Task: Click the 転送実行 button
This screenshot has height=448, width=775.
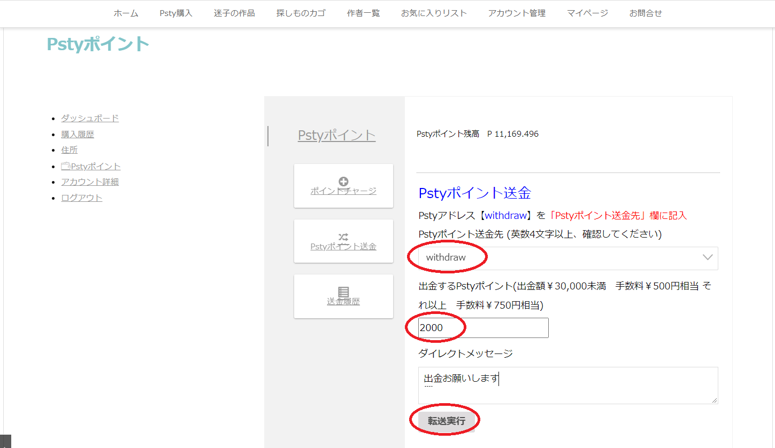Action: click(446, 421)
